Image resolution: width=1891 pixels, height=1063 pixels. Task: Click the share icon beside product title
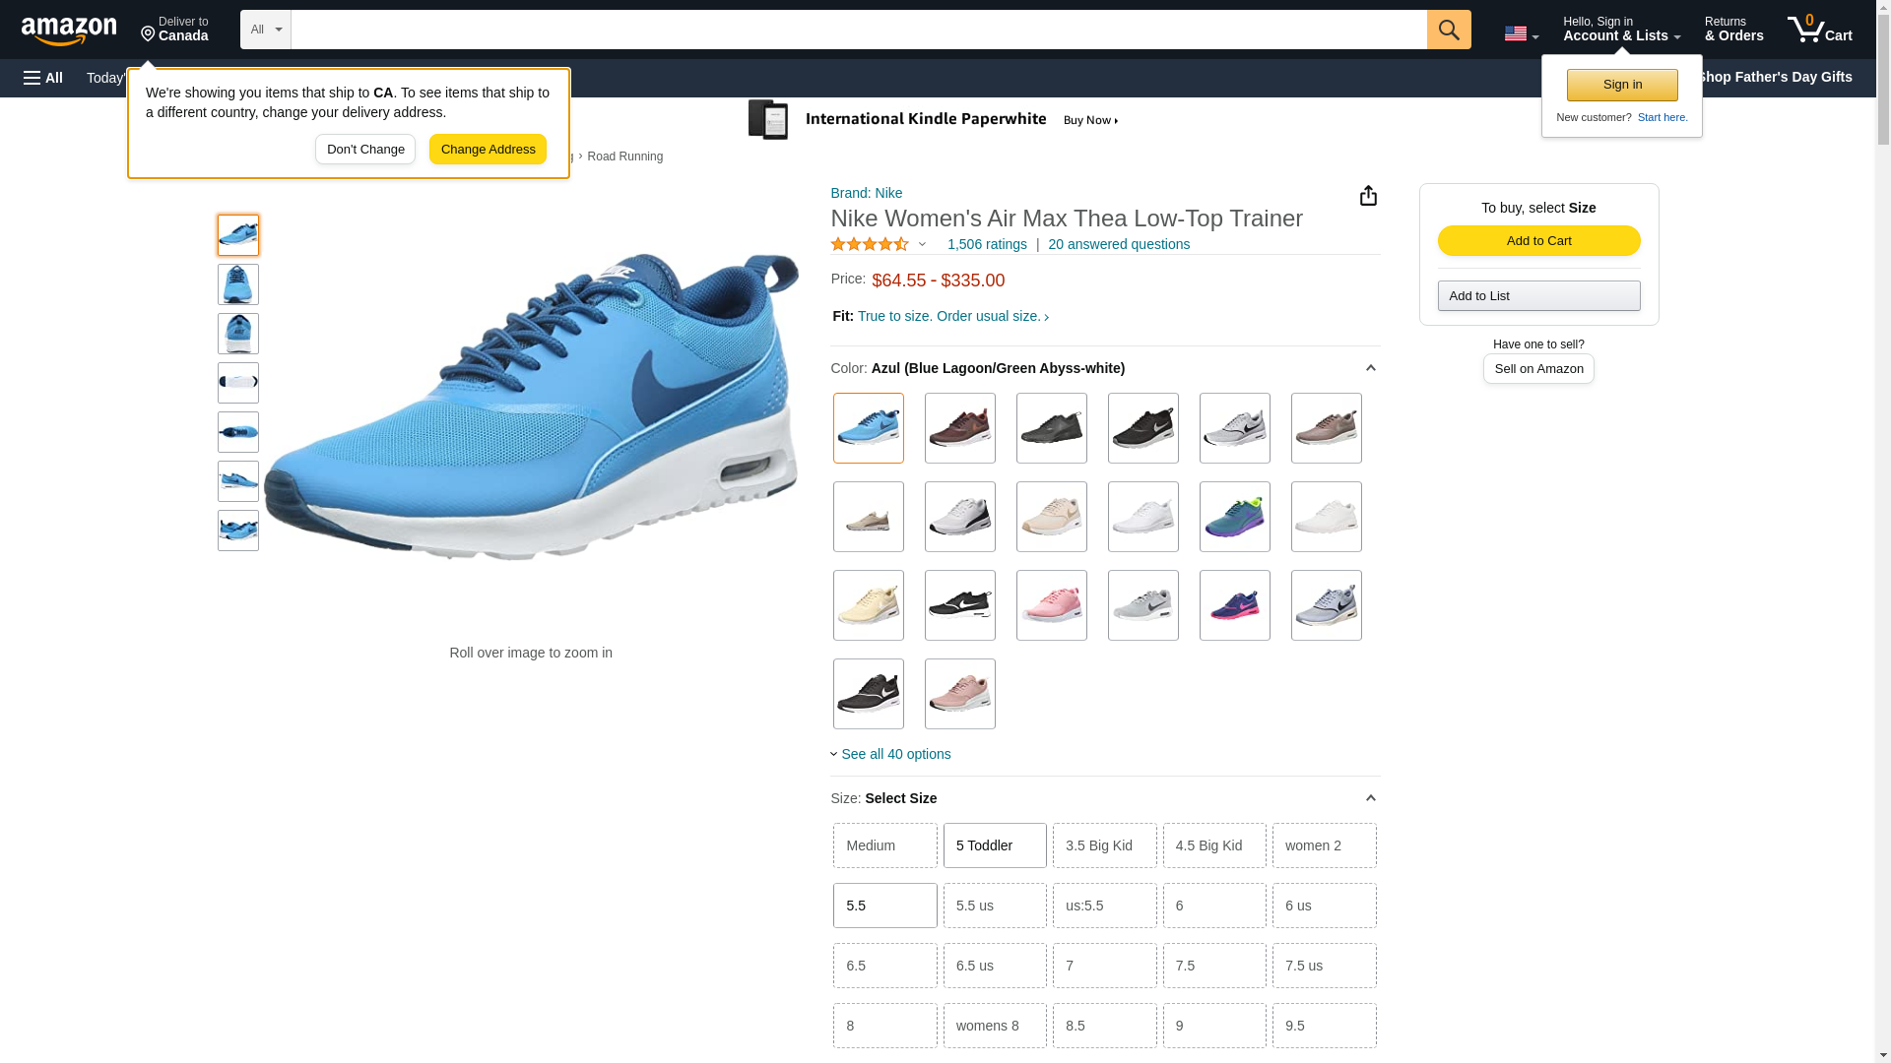click(x=1367, y=196)
